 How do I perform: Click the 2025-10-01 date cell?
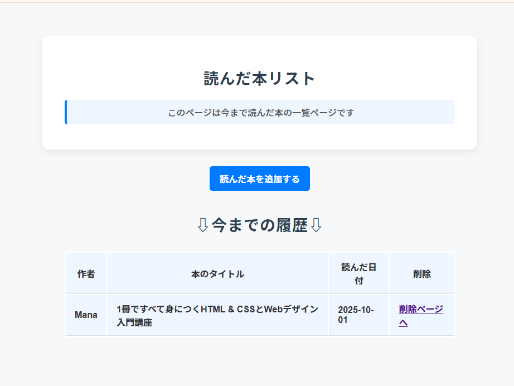pyautogui.click(x=356, y=315)
